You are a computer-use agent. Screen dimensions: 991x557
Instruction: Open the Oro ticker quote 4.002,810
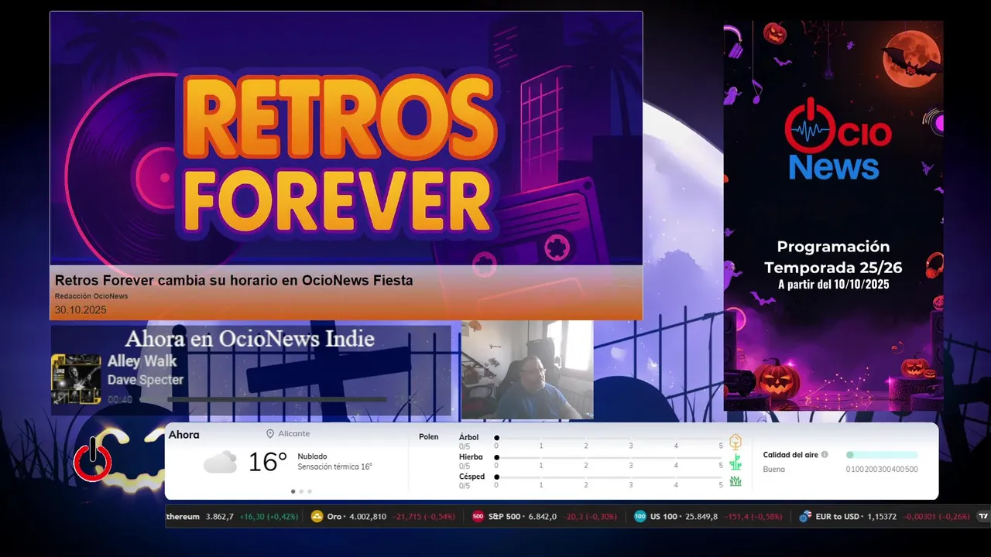367,517
